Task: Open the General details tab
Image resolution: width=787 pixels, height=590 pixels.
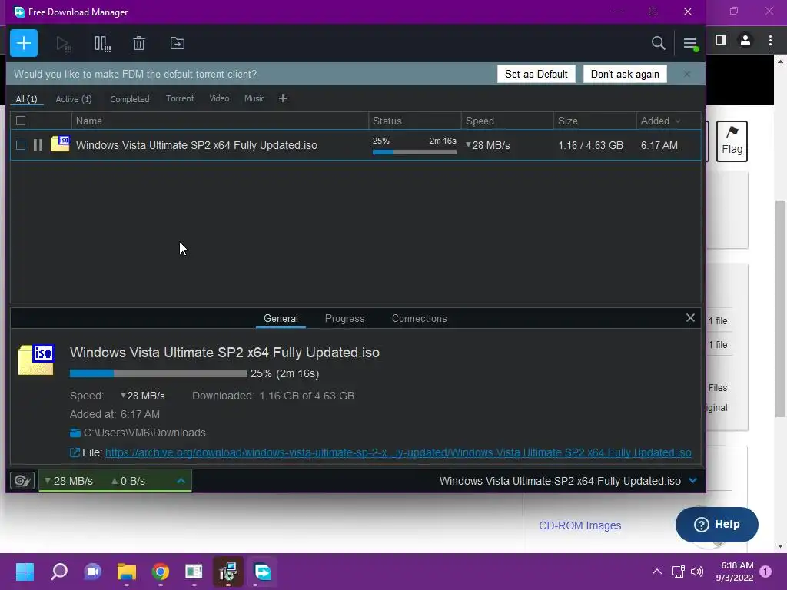Action: click(x=281, y=318)
